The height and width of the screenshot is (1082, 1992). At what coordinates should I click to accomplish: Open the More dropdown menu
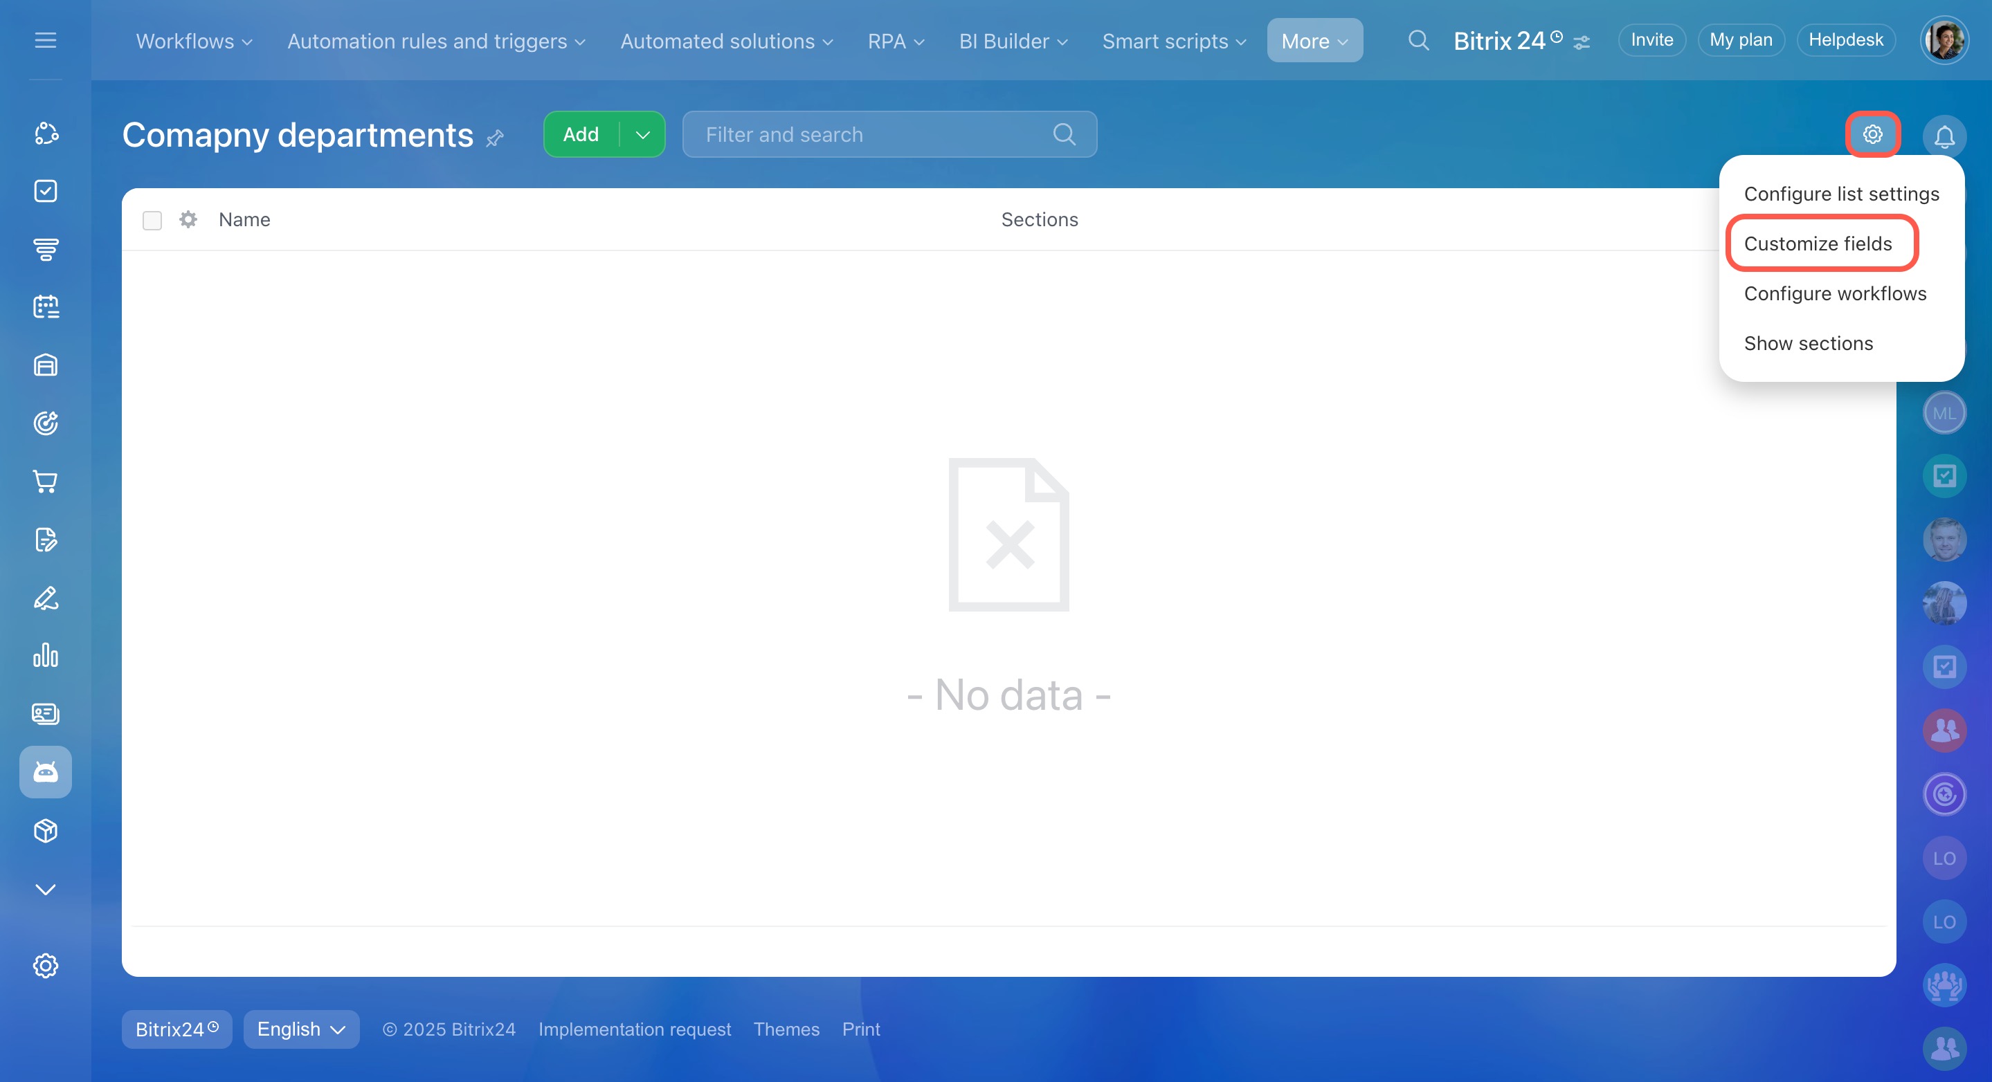pos(1314,41)
